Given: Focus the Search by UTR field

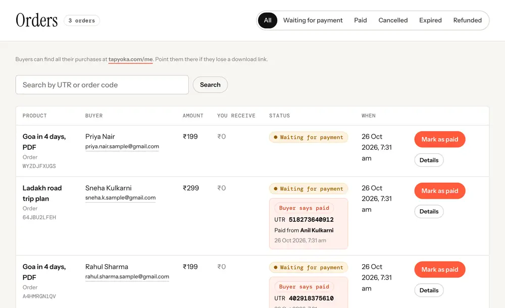Looking at the screenshot, I should pos(102,85).
